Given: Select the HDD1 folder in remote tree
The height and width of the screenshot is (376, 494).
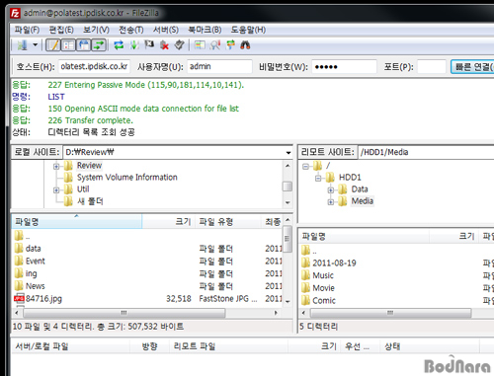Looking at the screenshot, I should (350, 178).
